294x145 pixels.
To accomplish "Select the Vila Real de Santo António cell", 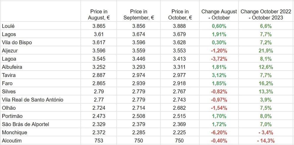I will pos(32,100).
